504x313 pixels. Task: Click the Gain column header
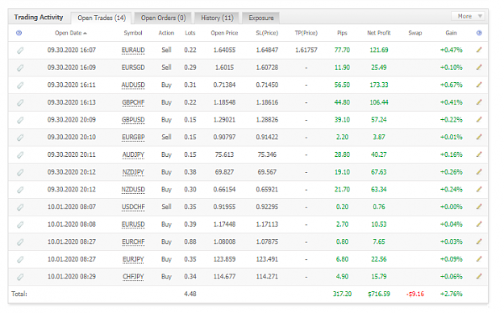pos(451,33)
